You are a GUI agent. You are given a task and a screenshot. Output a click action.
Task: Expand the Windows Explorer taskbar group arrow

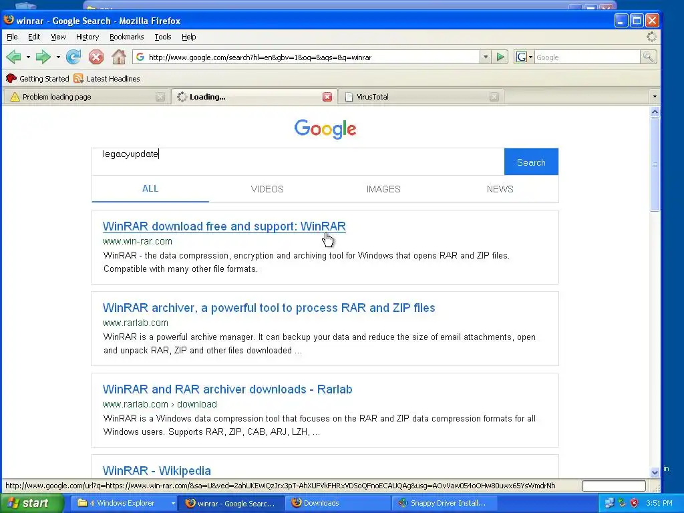pos(173,503)
